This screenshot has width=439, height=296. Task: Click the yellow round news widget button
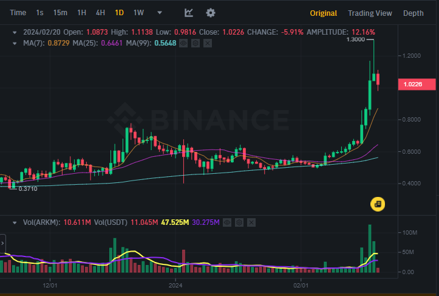[x=378, y=204]
